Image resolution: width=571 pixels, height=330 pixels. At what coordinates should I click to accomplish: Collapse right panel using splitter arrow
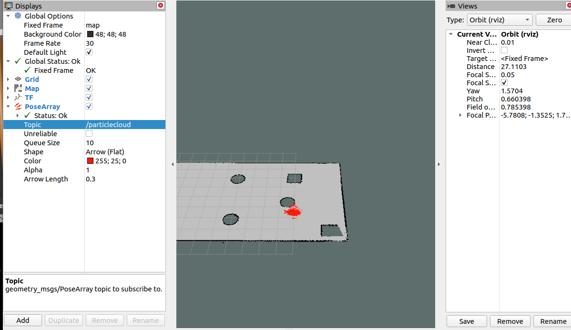(x=439, y=164)
